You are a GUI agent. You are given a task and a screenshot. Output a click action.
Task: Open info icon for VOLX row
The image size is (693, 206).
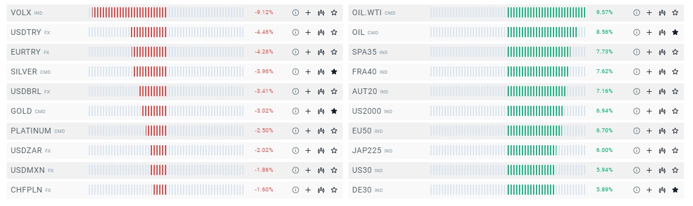coord(295,12)
